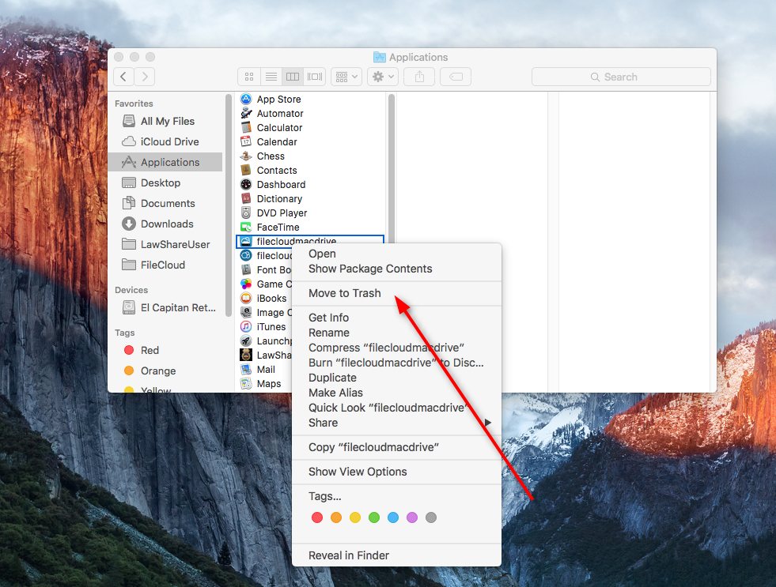Screen dimensions: 776x587
Task: Click the App Store application icon
Action: point(246,100)
